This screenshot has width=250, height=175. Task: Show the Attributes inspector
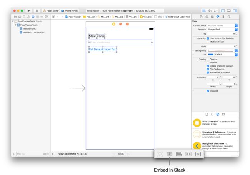(x=218, y=17)
